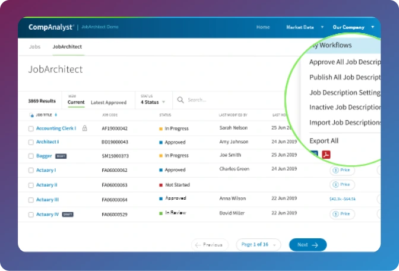Open the Architect I job link

(x=47, y=141)
